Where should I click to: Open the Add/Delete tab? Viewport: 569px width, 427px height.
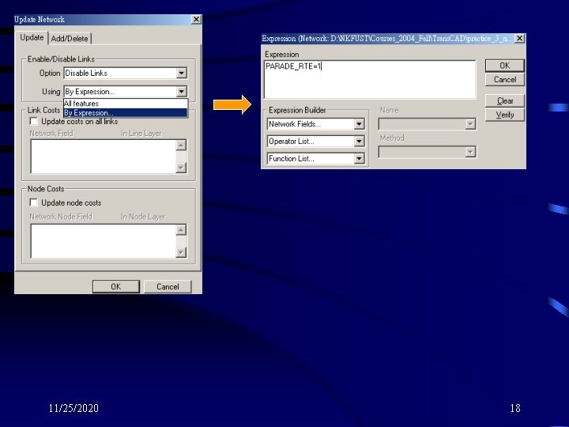(x=70, y=39)
